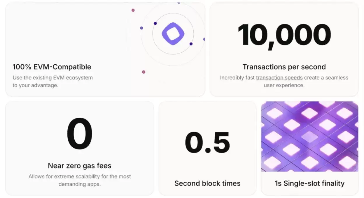Click the "Use the existing EVM ecosystem" description
Screen dimensions: 364x198
[x=52, y=78]
